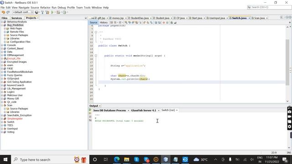The width and height of the screenshot is (292, 164).
Task: Open the Java DB Database Process output tab
Action: [x=109, y=110]
